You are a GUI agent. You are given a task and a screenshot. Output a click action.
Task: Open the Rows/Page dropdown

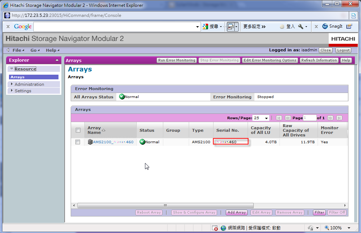261,118
